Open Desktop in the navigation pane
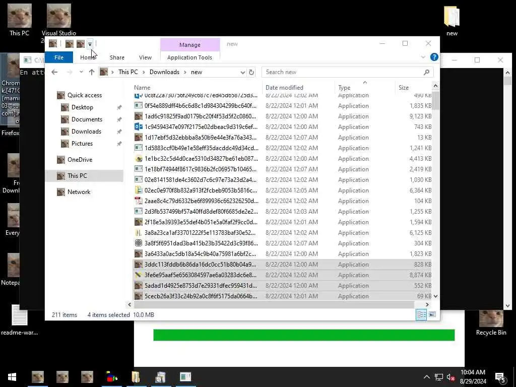The image size is (516, 387). pyautogui.click(x=82, y=107)
